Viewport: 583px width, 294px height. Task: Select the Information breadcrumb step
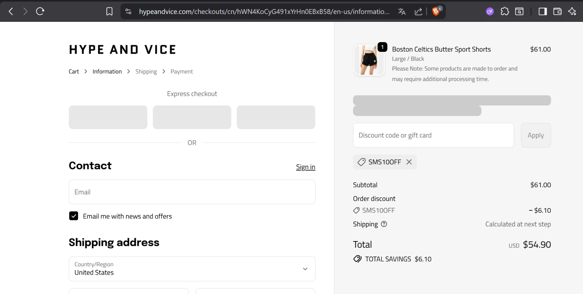pos(107,72)
